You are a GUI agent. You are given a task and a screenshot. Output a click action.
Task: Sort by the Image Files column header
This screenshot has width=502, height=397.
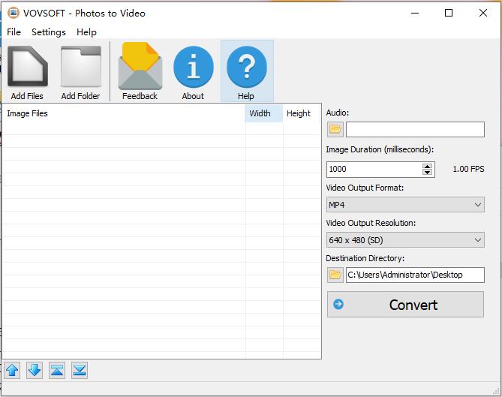(x=124, y=113)
